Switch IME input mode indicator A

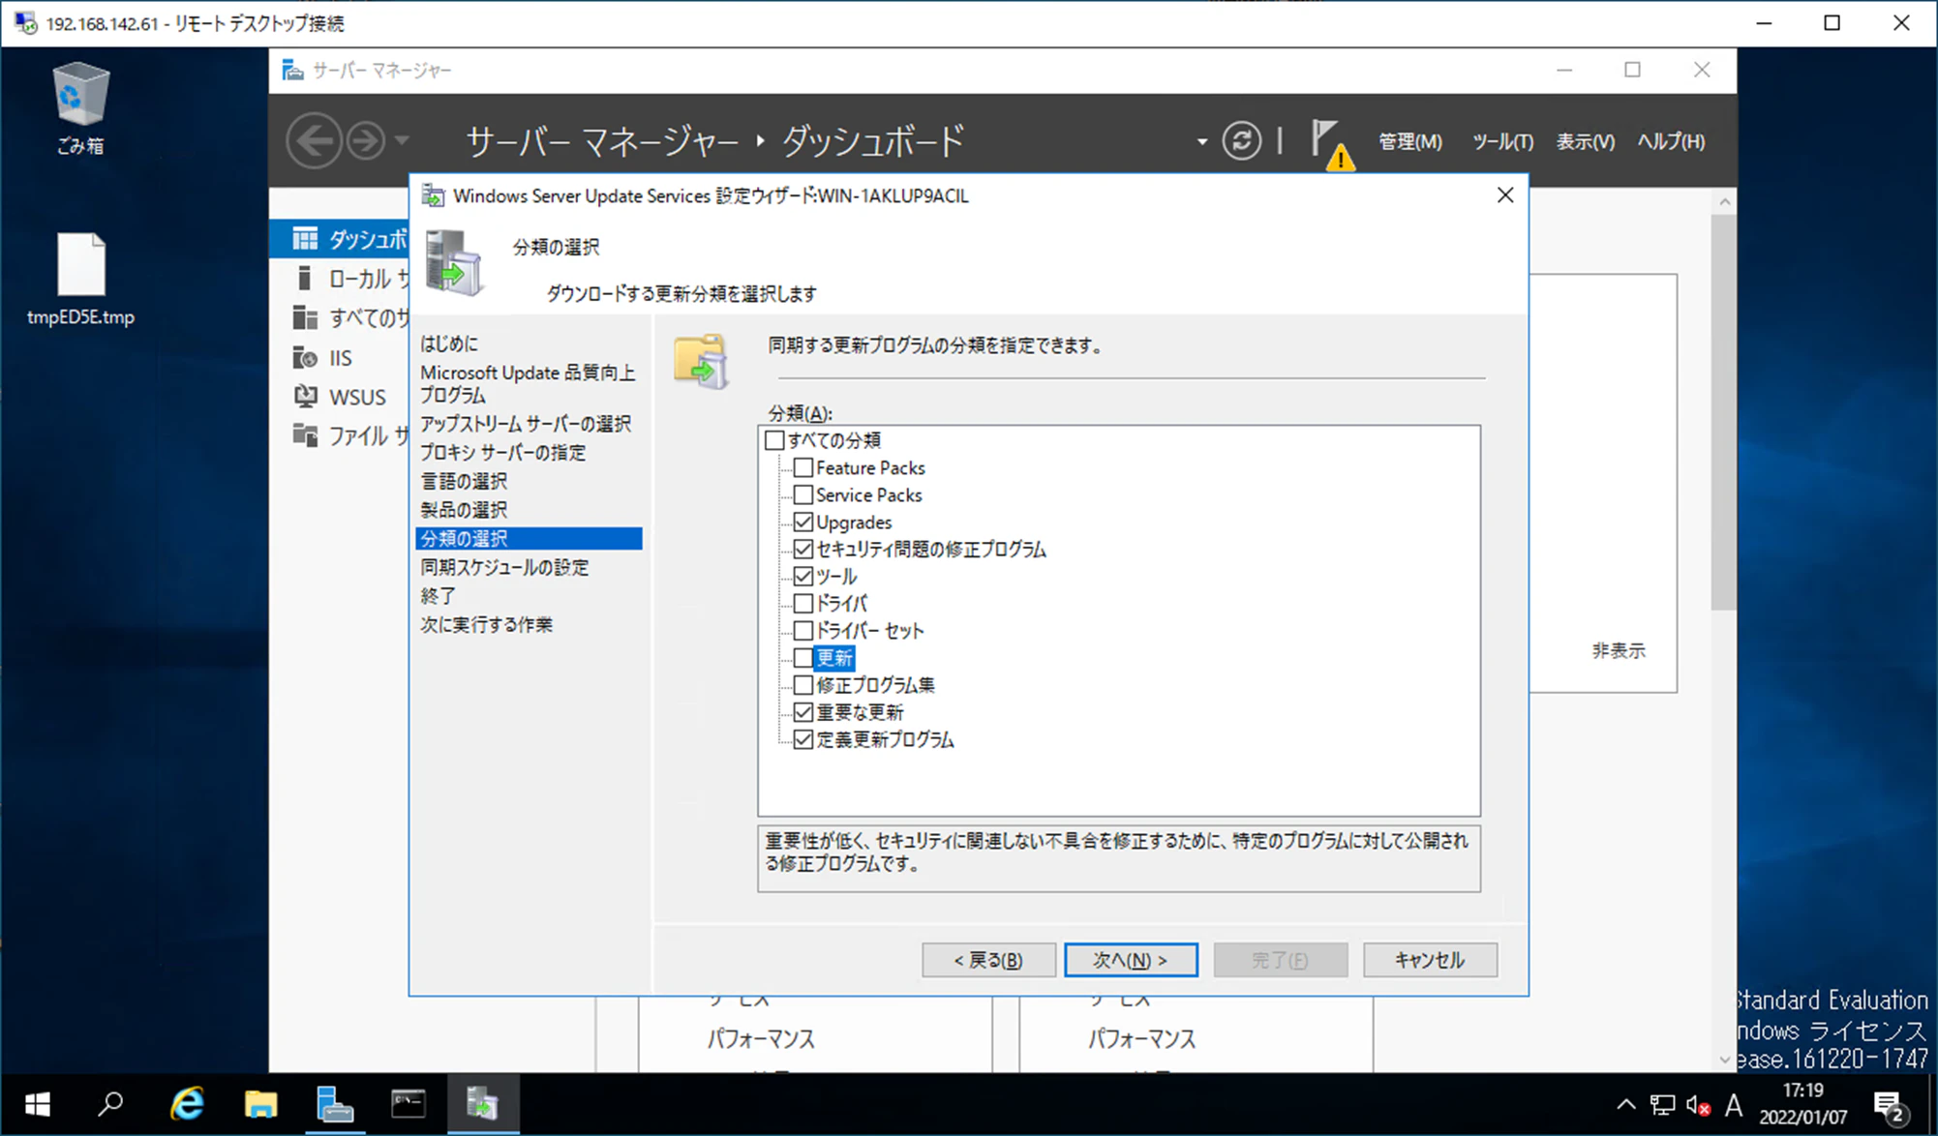[x=1734, y=1104]
